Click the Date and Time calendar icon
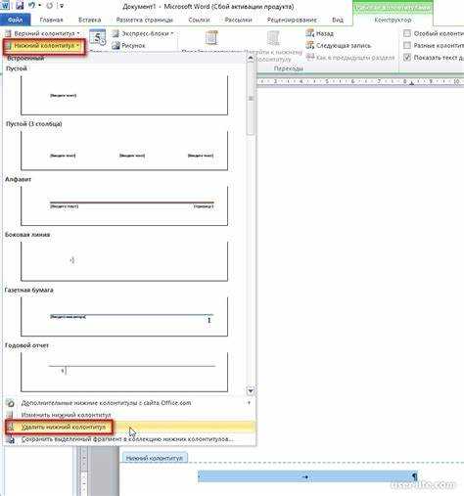464x496 pixels. pos(98,38)
